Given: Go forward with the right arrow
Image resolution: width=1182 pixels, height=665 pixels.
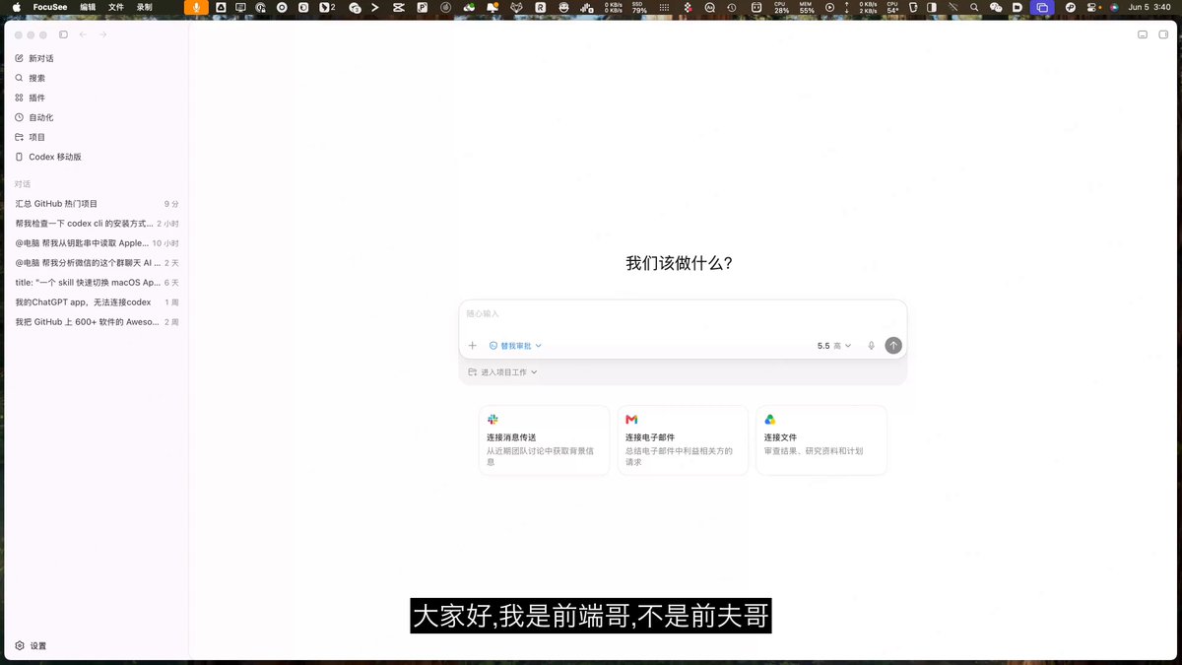Looking at the screenshot, I should click(103, 34).
